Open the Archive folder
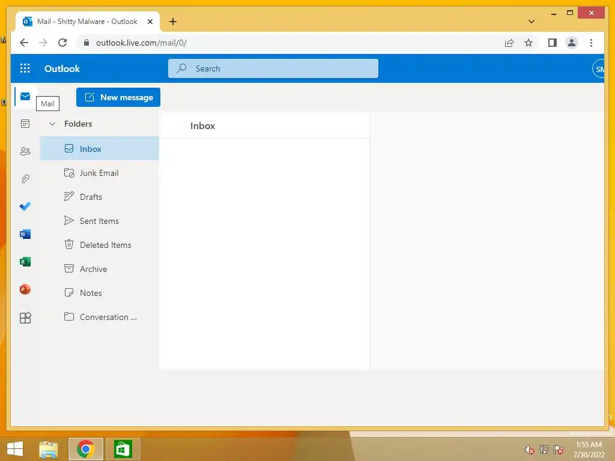Viewport: 615px width, 461px height. pos(99,269)
